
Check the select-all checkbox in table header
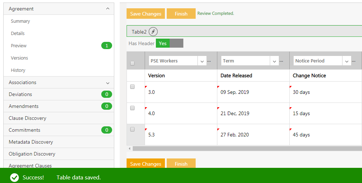point(132,63)
